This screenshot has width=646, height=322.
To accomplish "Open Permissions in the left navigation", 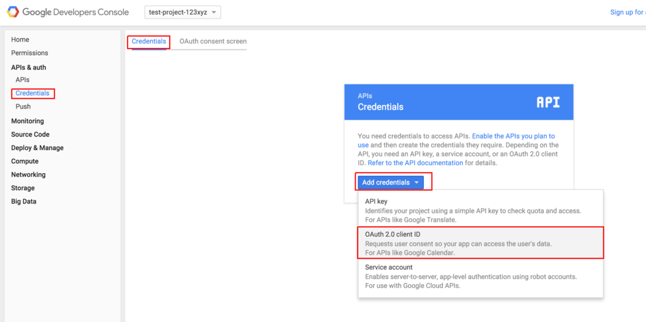I will click(30, 53).
